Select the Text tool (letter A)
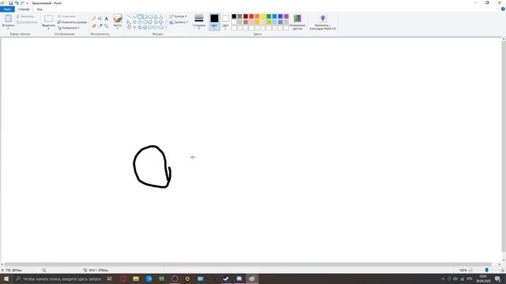The width and height of the screenshot is (506, 284). click(106, 19)
